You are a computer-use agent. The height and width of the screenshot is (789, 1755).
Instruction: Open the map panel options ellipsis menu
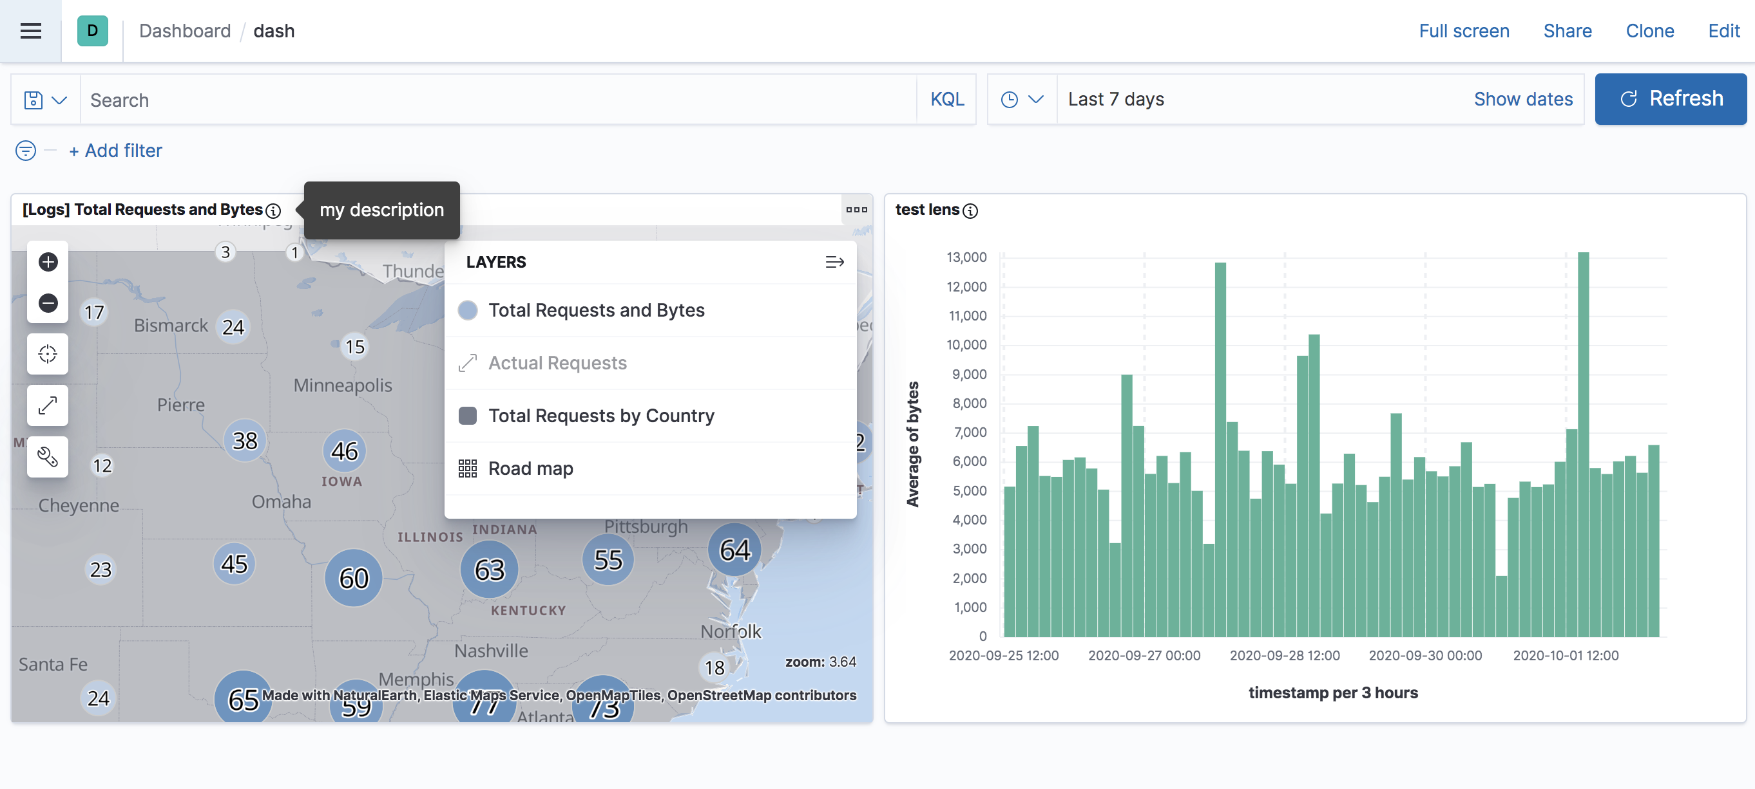[x=856, y=210]
